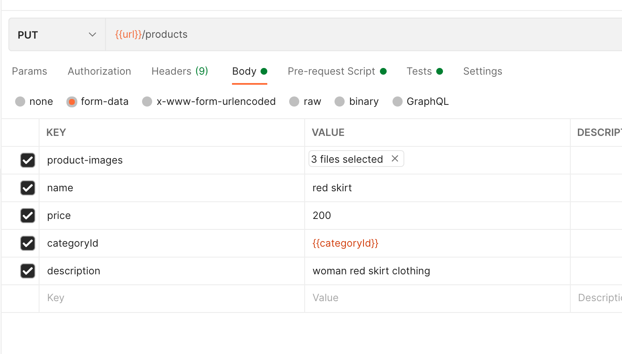Uncheck the categoryId row checkbox

[27, 243]
